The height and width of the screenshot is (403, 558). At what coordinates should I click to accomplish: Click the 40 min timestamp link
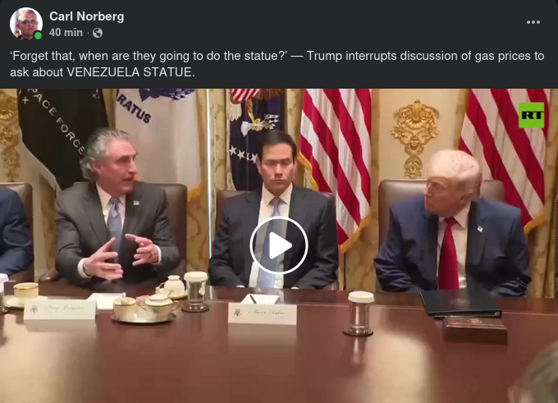66,32
